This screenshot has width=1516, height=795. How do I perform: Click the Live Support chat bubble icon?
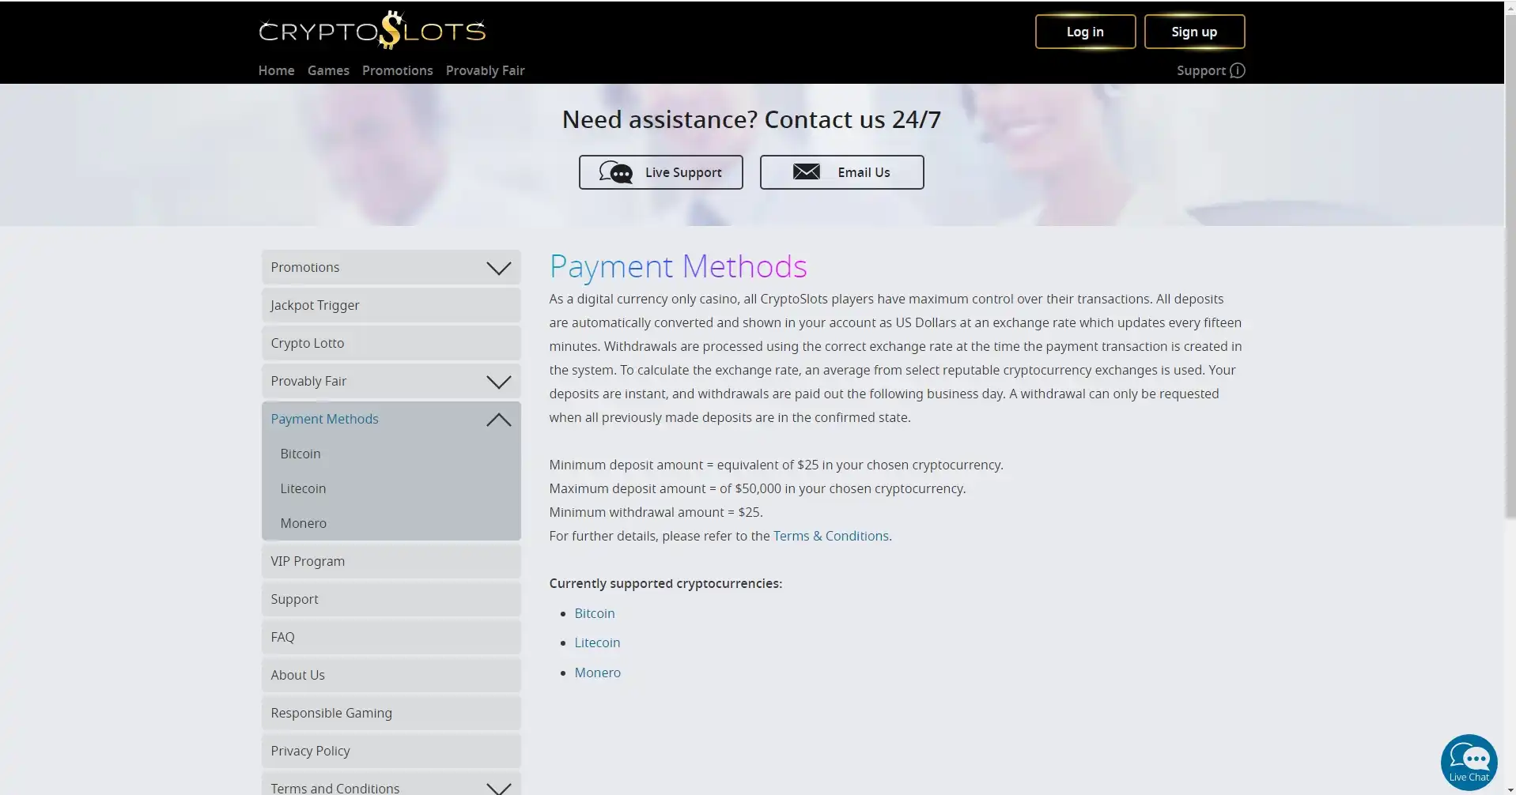click(615, 172)
